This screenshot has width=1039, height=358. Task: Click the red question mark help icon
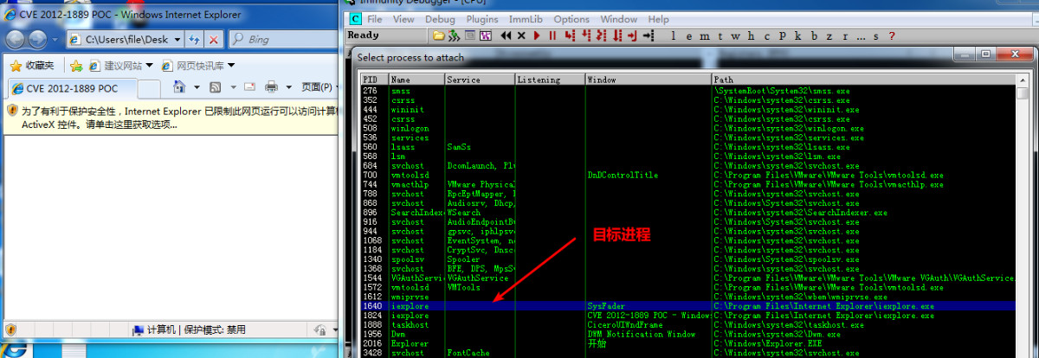click(x=891, y=35)
